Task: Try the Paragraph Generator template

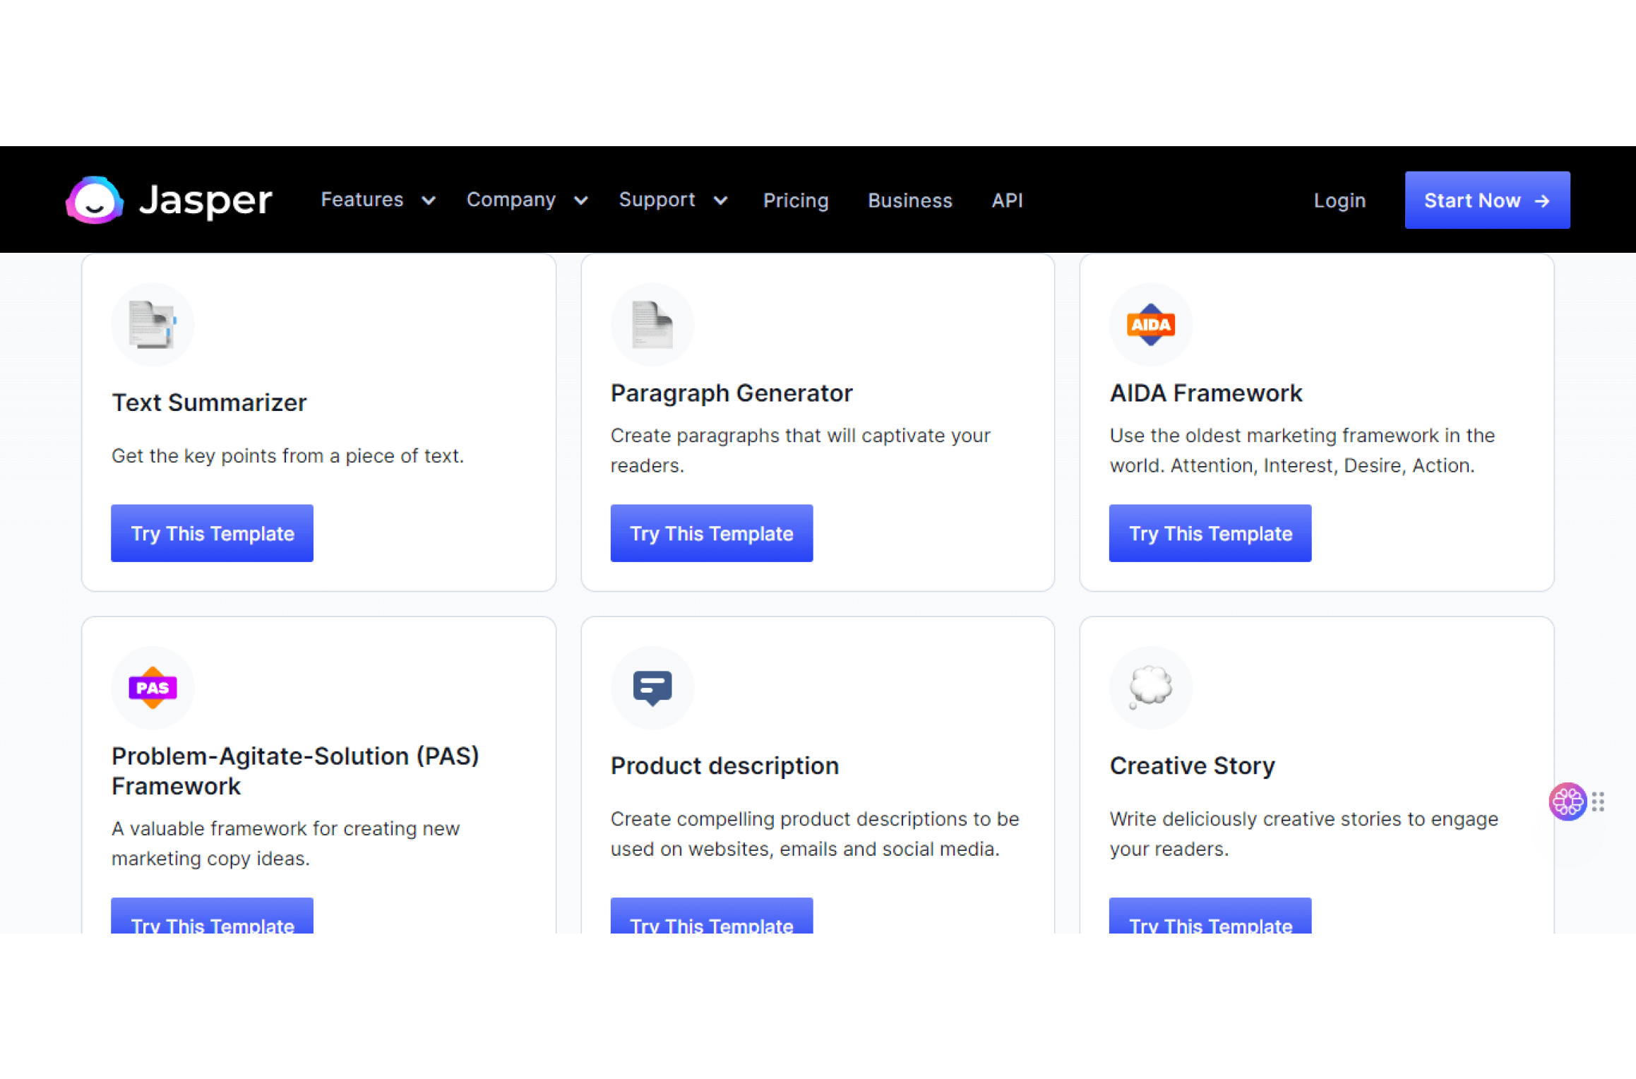Action: pos(712,533)
